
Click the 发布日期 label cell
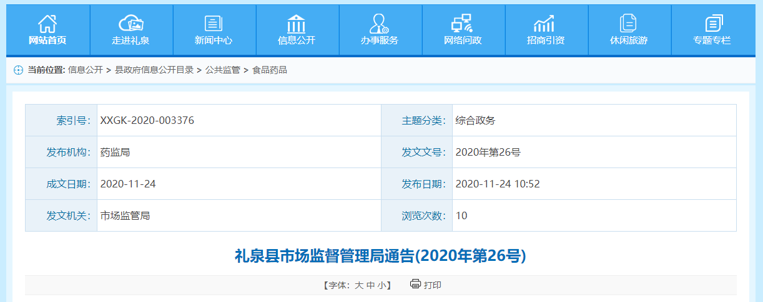pyautogui.click(x=417, y=184)
